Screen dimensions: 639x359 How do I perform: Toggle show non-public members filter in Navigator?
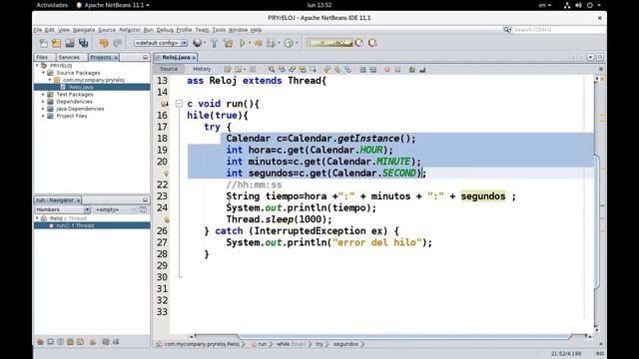tap(70, 342)
